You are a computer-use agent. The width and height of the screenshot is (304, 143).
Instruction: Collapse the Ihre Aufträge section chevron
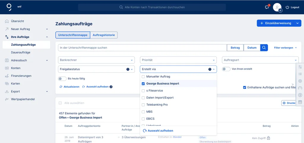(x=47, y=37)
